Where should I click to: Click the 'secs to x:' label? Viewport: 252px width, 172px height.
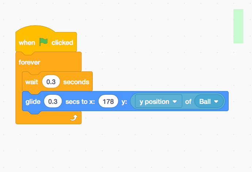pyautogui.click(x=80, y=101)
